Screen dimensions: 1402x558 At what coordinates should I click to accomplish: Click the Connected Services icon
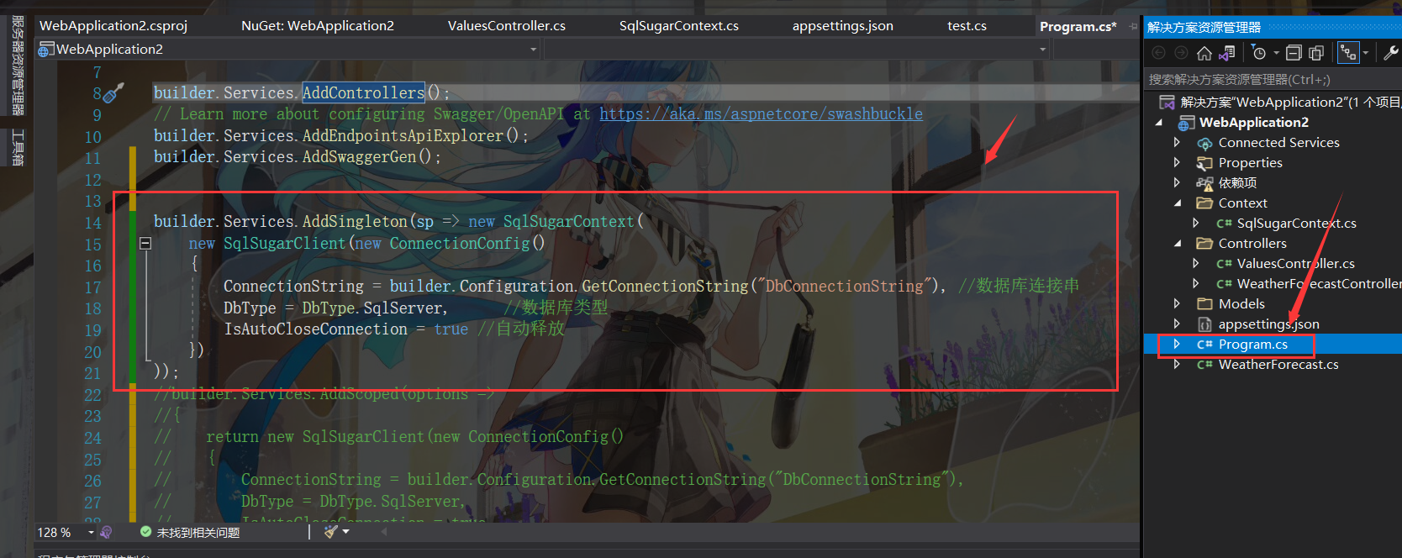pos(1204,143)
